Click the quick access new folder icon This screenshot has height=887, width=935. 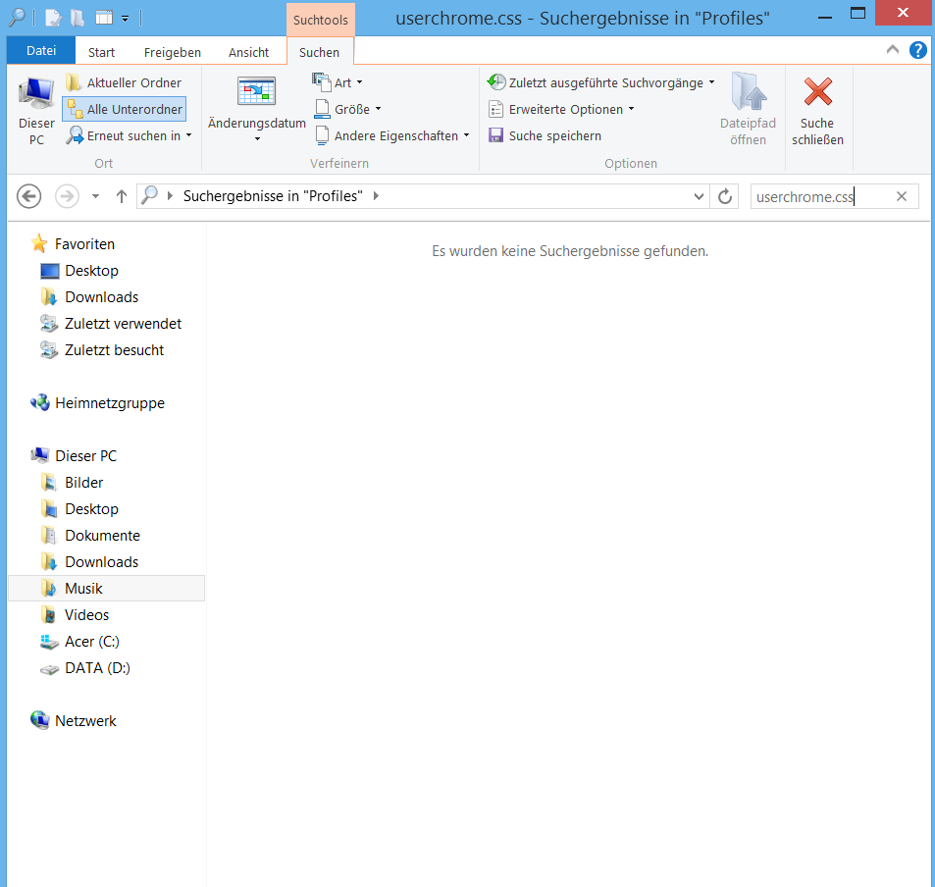pos(78,18)
